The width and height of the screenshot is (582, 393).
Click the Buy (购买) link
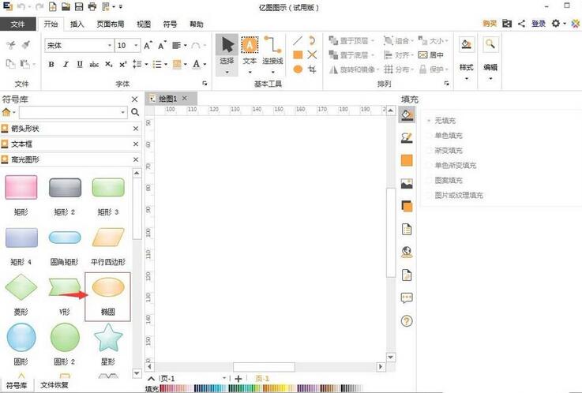pos(490,24)
